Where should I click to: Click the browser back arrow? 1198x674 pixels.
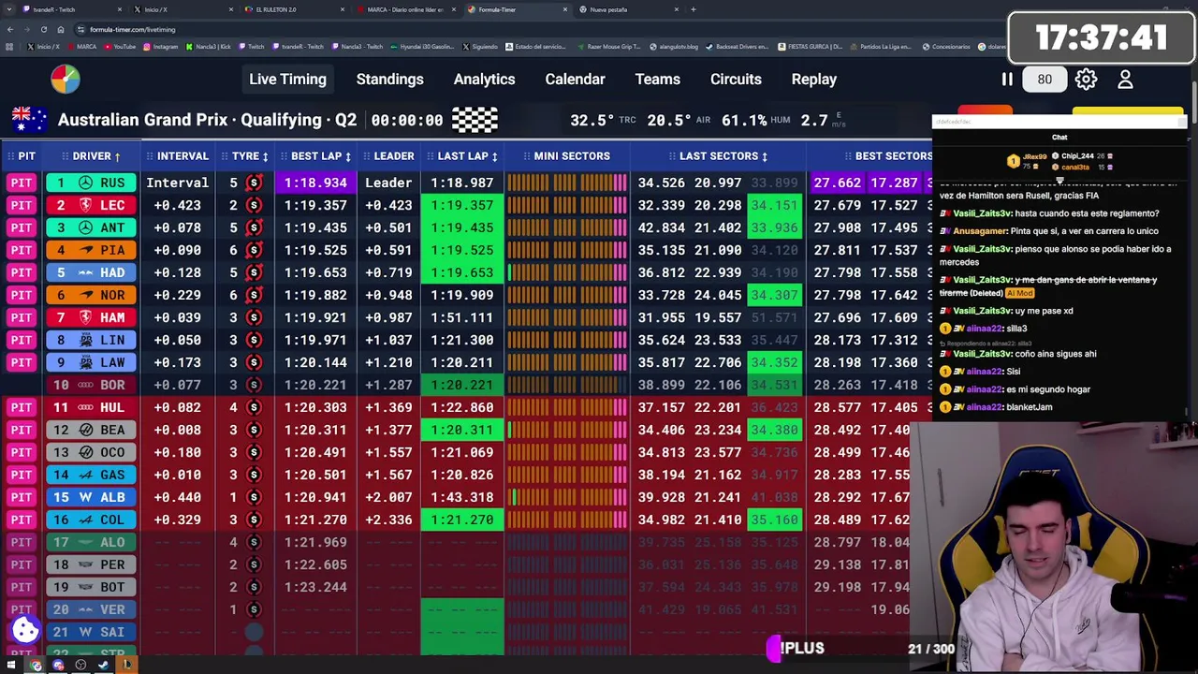tap(10, 29)
